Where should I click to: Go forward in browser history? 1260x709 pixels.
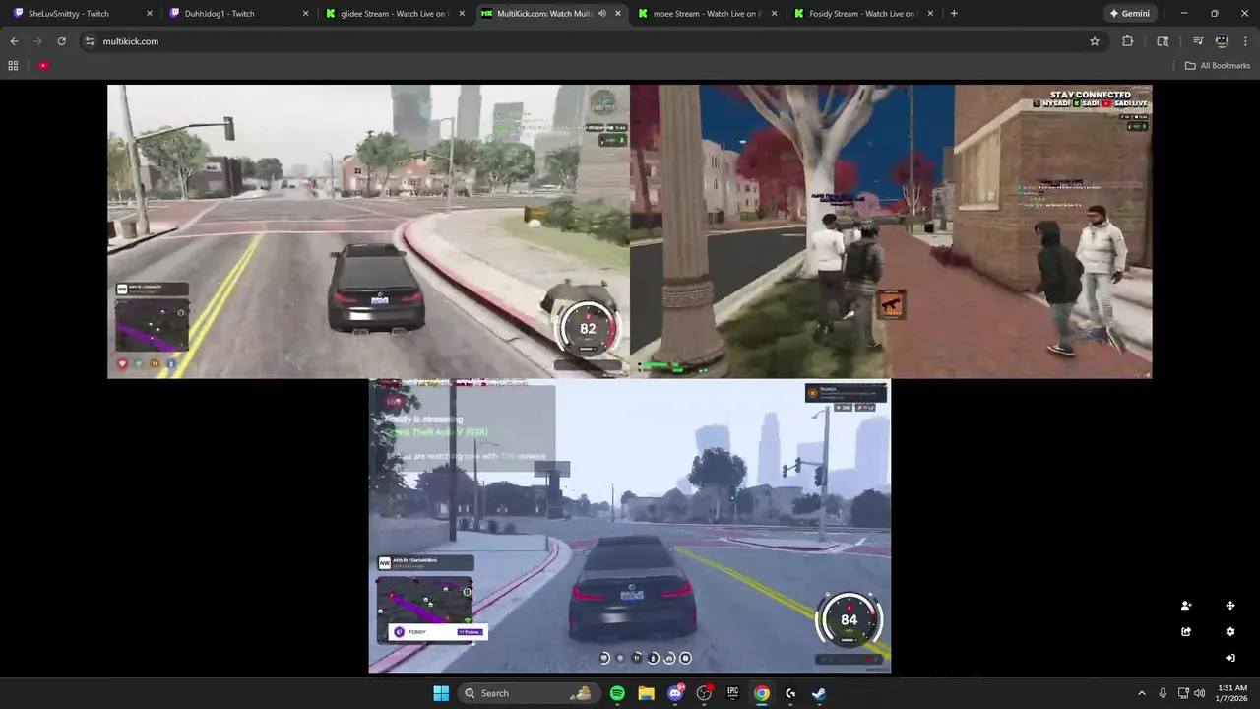coord(37,41)
